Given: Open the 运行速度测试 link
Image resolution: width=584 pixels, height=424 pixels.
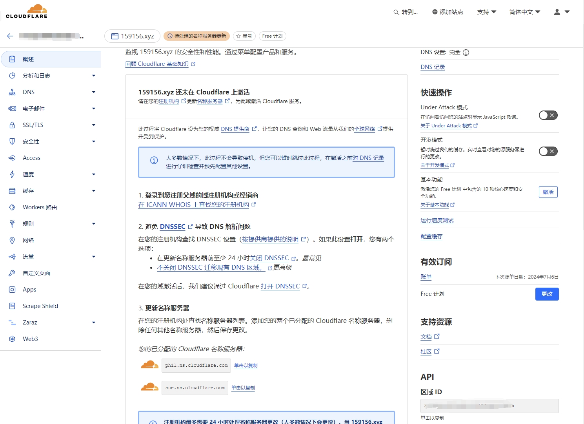Looking at the screenshot, I should [x=437, y=220].
